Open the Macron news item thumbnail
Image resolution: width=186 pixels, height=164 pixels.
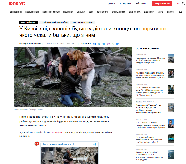[171, 123]
